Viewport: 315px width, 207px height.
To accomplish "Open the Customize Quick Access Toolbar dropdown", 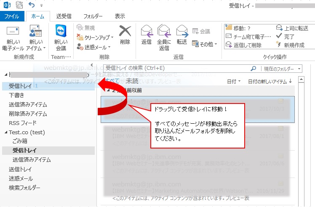I will (41, 5).
